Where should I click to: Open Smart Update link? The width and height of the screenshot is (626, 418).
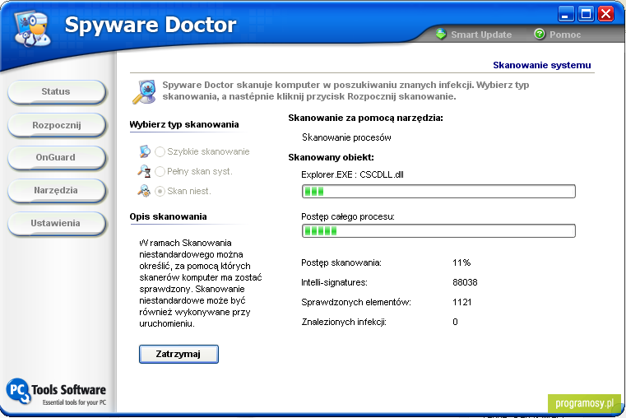[481, 35]
